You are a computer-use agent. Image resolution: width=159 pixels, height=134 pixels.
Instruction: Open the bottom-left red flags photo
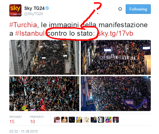click(44, 93)
